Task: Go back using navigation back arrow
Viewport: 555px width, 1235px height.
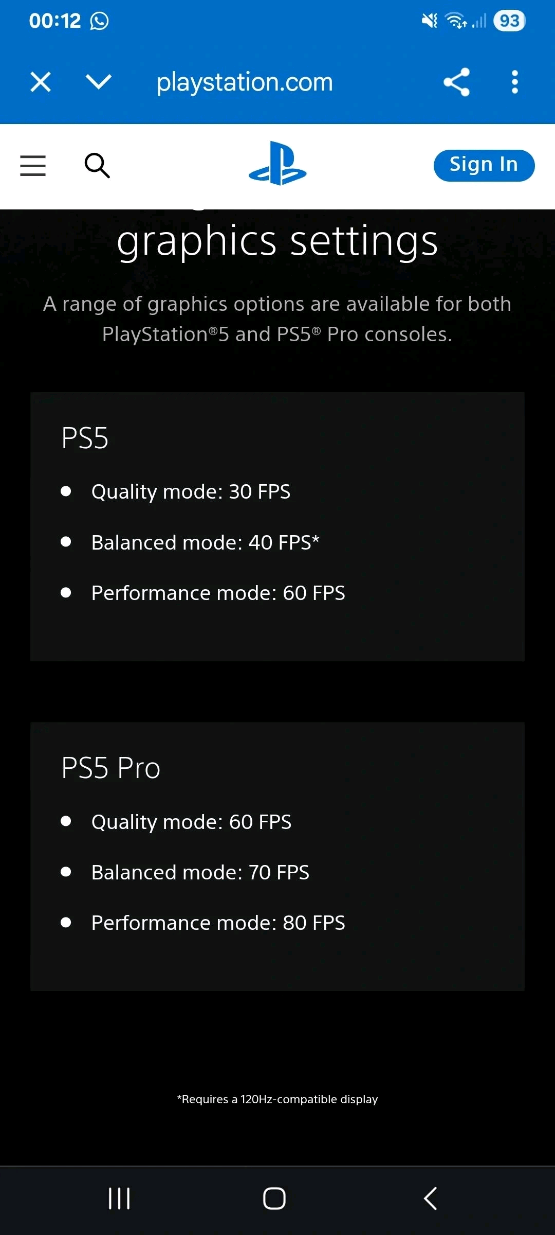Action: 431,1198
